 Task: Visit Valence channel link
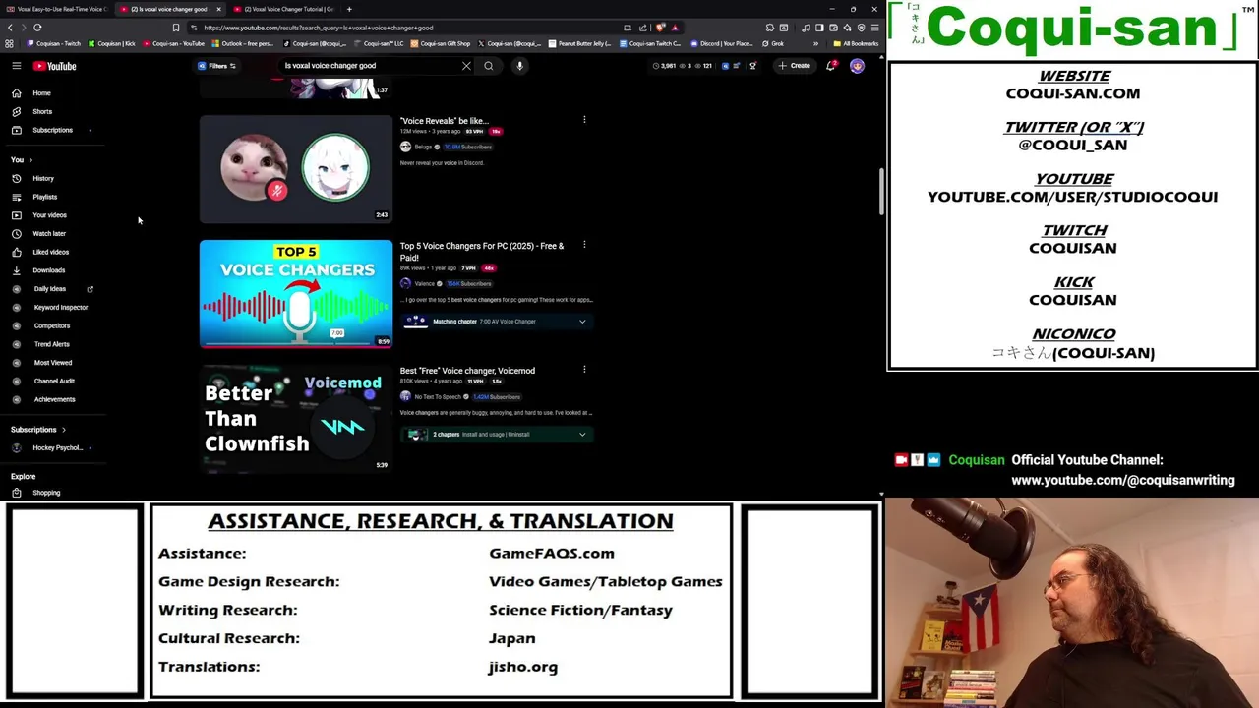[424, 283]
